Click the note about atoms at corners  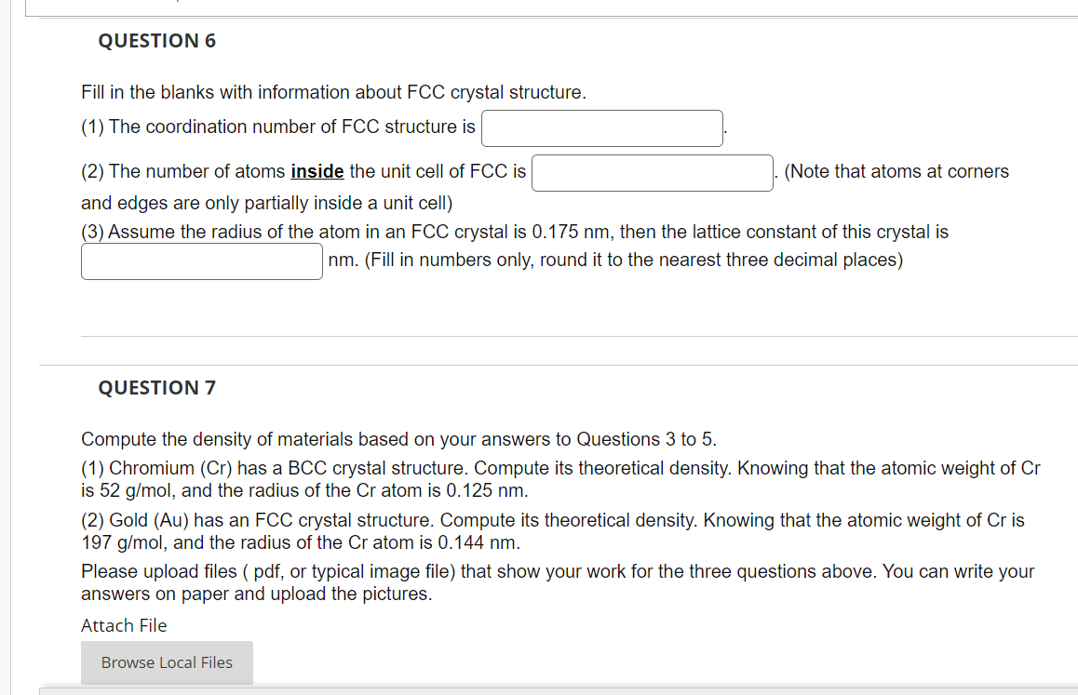(894, 171)
